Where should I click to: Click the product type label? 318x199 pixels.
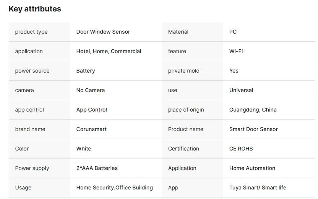[x=31, y=32]
